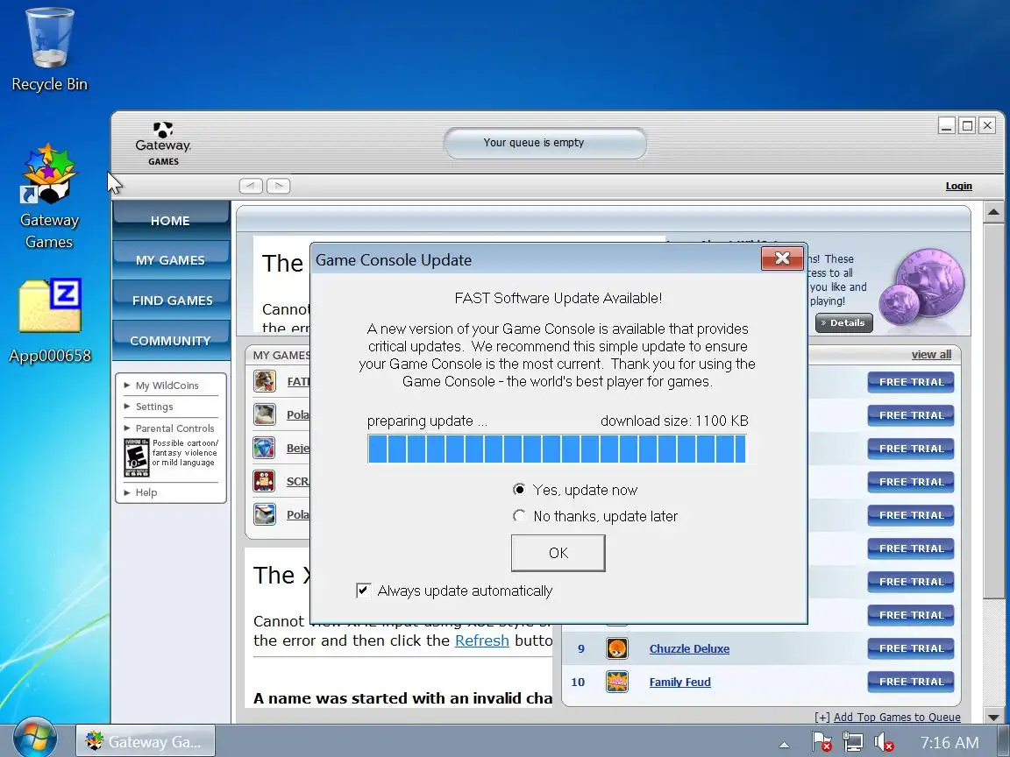The image size is (1010, 757).
Task: Open the App000658 zip folder icon
Action: point(50,306)
